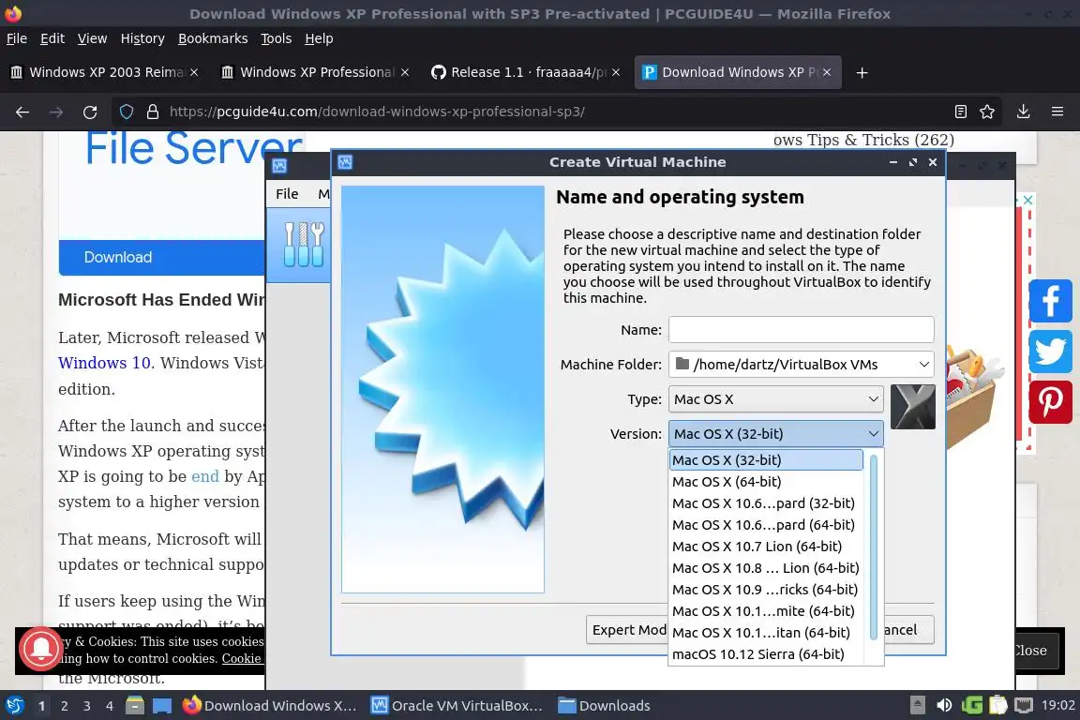1080x720 pixels.
Task: Open Firefox Tools menu
Action: pos(277,38)
